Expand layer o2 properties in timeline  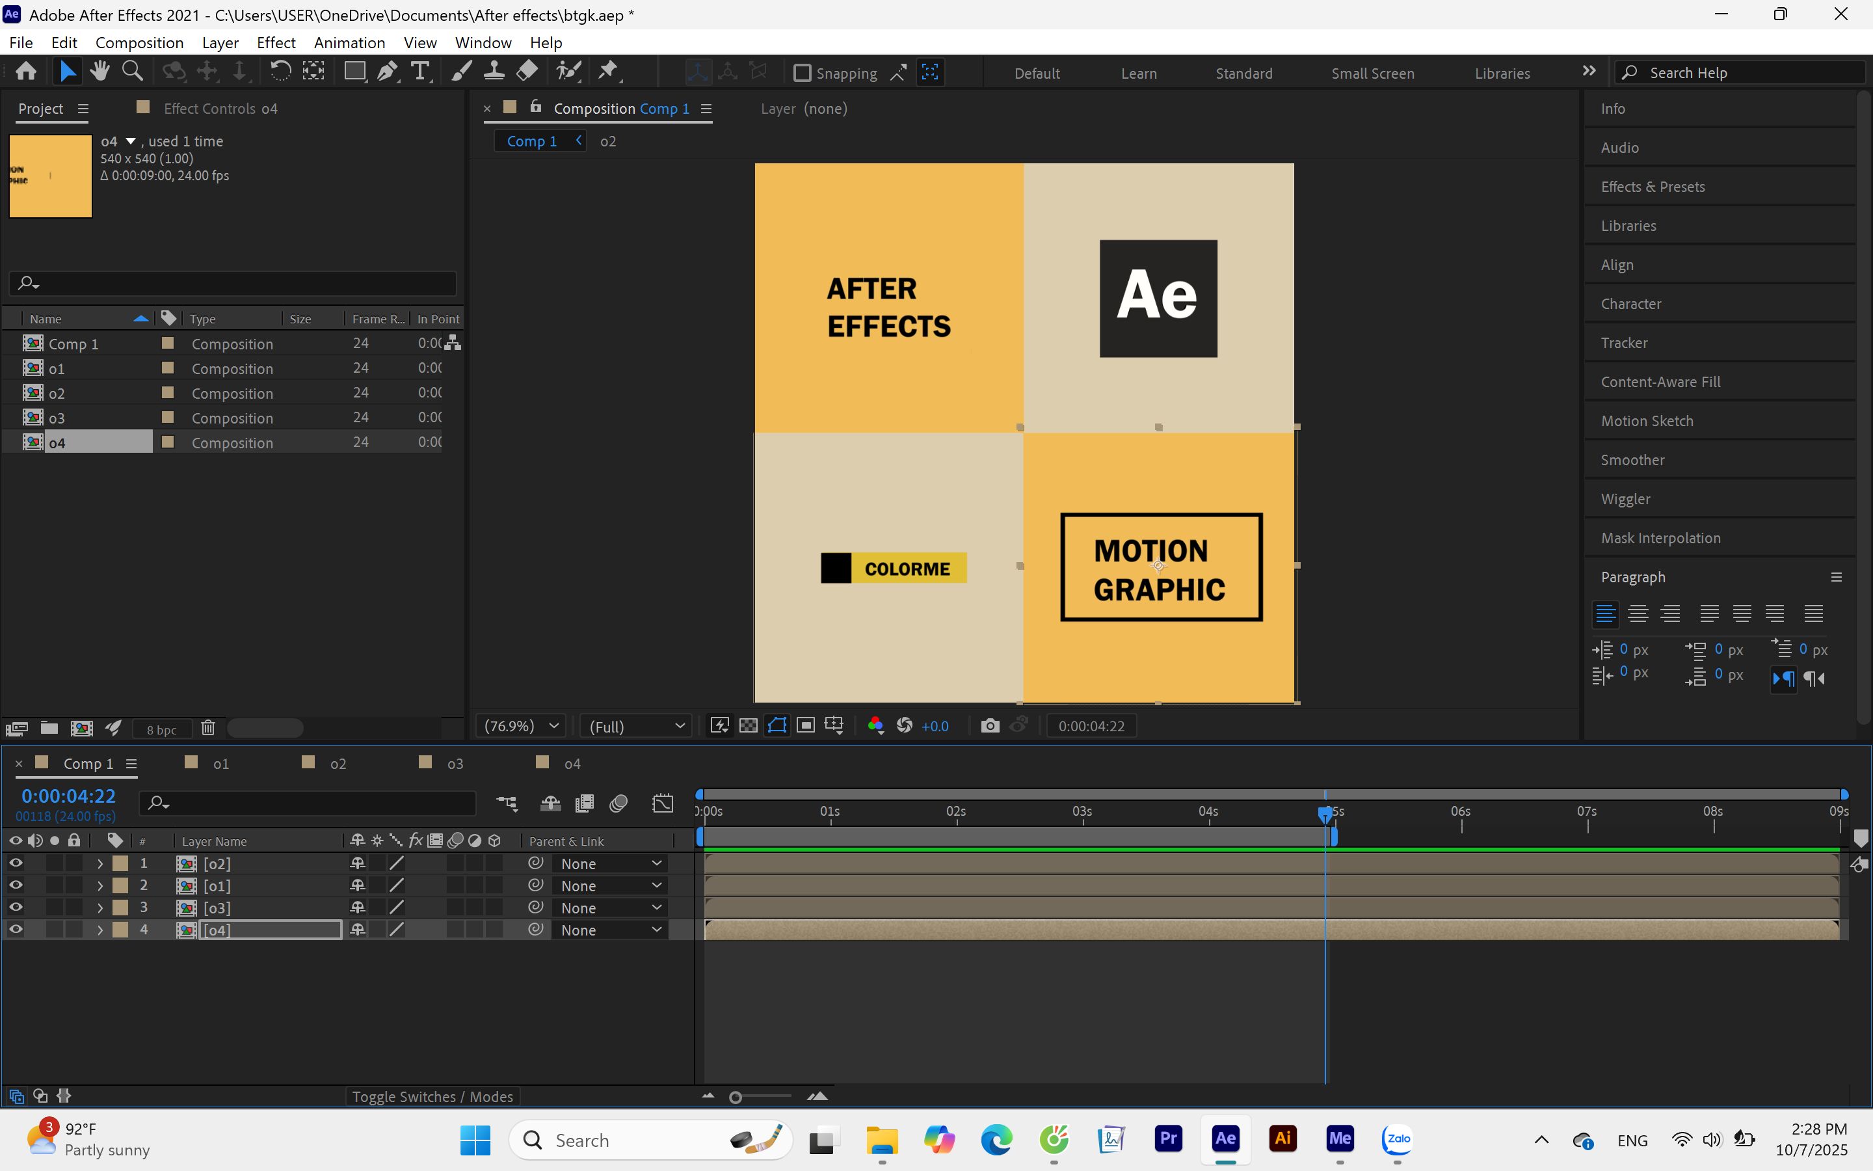click(100, 863)
